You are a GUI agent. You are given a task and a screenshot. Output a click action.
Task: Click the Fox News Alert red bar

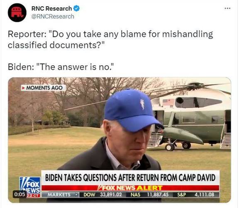(x=130, y=188)
